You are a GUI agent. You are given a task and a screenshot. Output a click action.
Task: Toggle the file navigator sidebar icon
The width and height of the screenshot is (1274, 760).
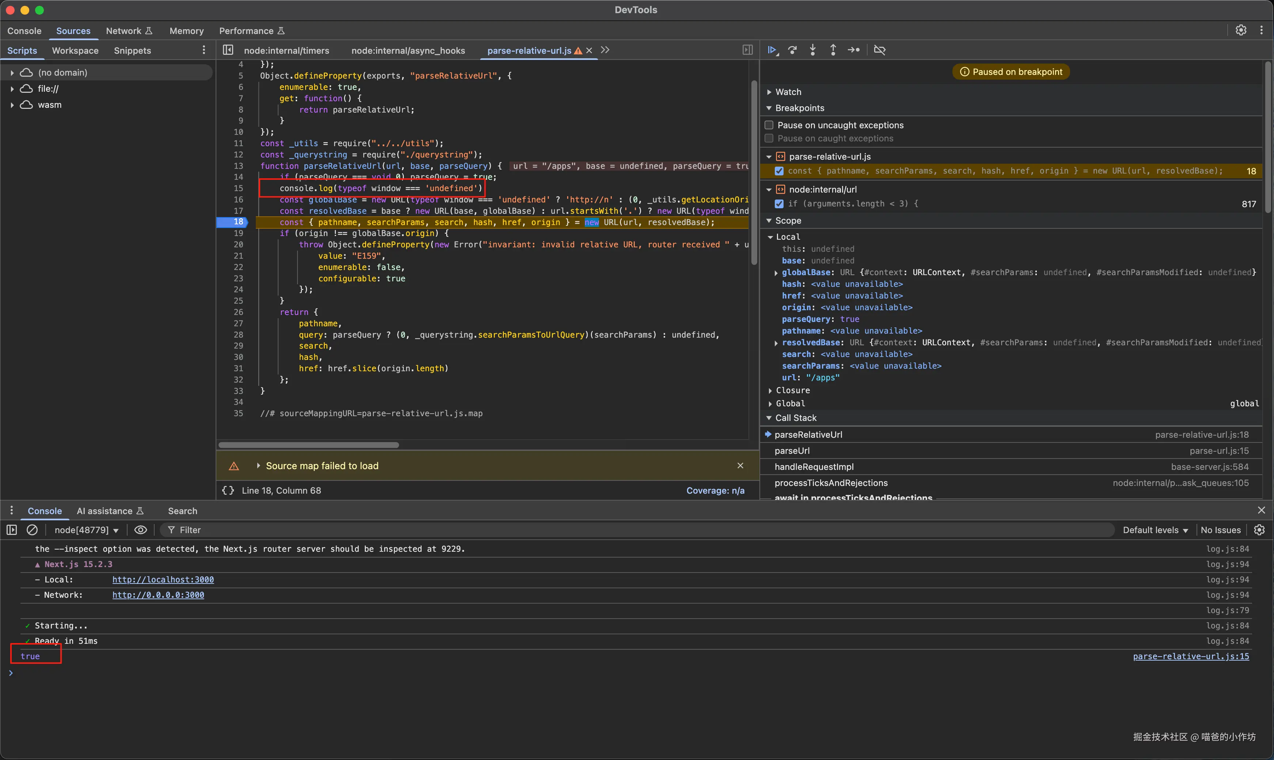228,50
